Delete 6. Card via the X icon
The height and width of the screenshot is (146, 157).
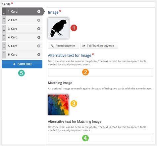[x=39, y=55]
